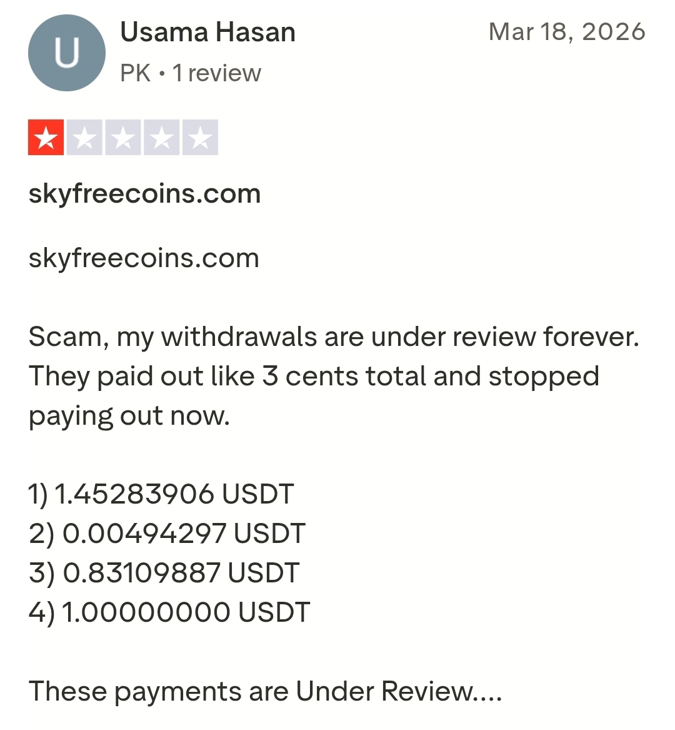Click the third grey rating star
The image size is (675, 730).
(123, 138)
